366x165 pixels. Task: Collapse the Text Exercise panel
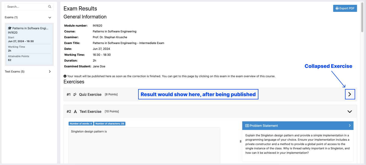click(x=350, y=112)
